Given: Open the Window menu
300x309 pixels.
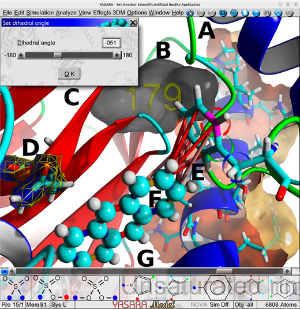Looking at the screenshot, I should coord(159,13).
